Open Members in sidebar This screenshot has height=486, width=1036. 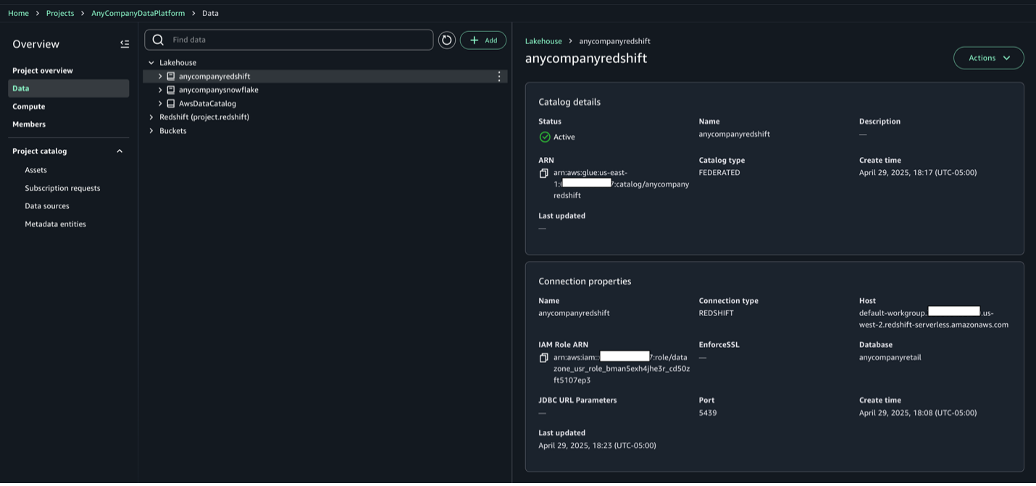29,124
